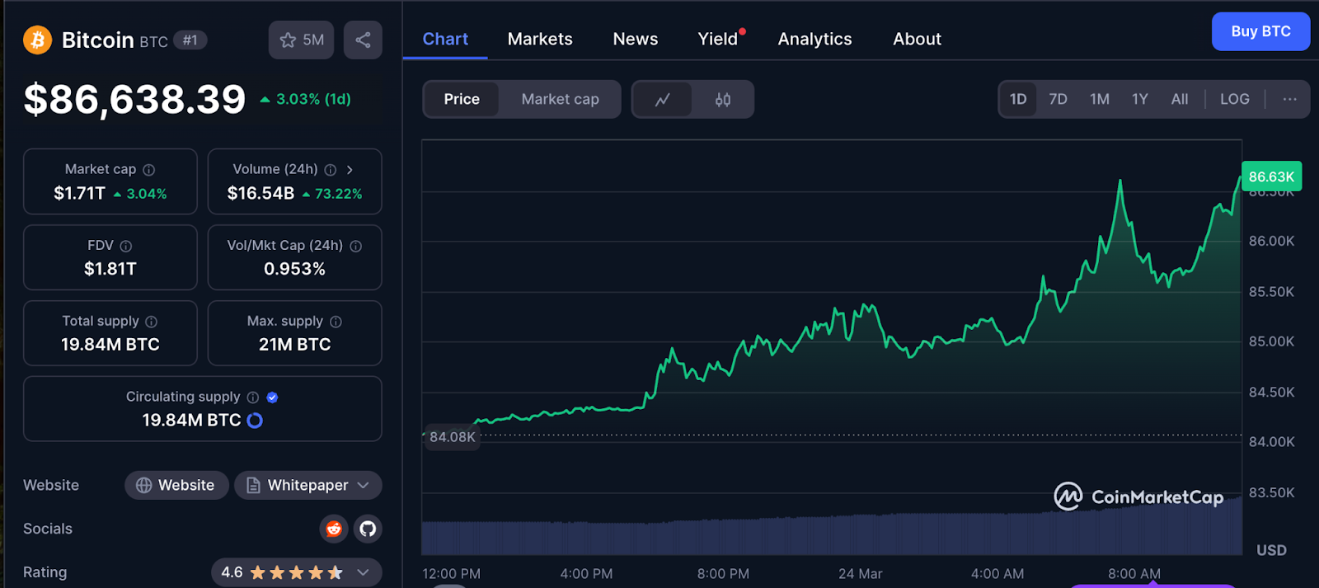Add Bitcoin to watchlist with star button

pos(301,40)
